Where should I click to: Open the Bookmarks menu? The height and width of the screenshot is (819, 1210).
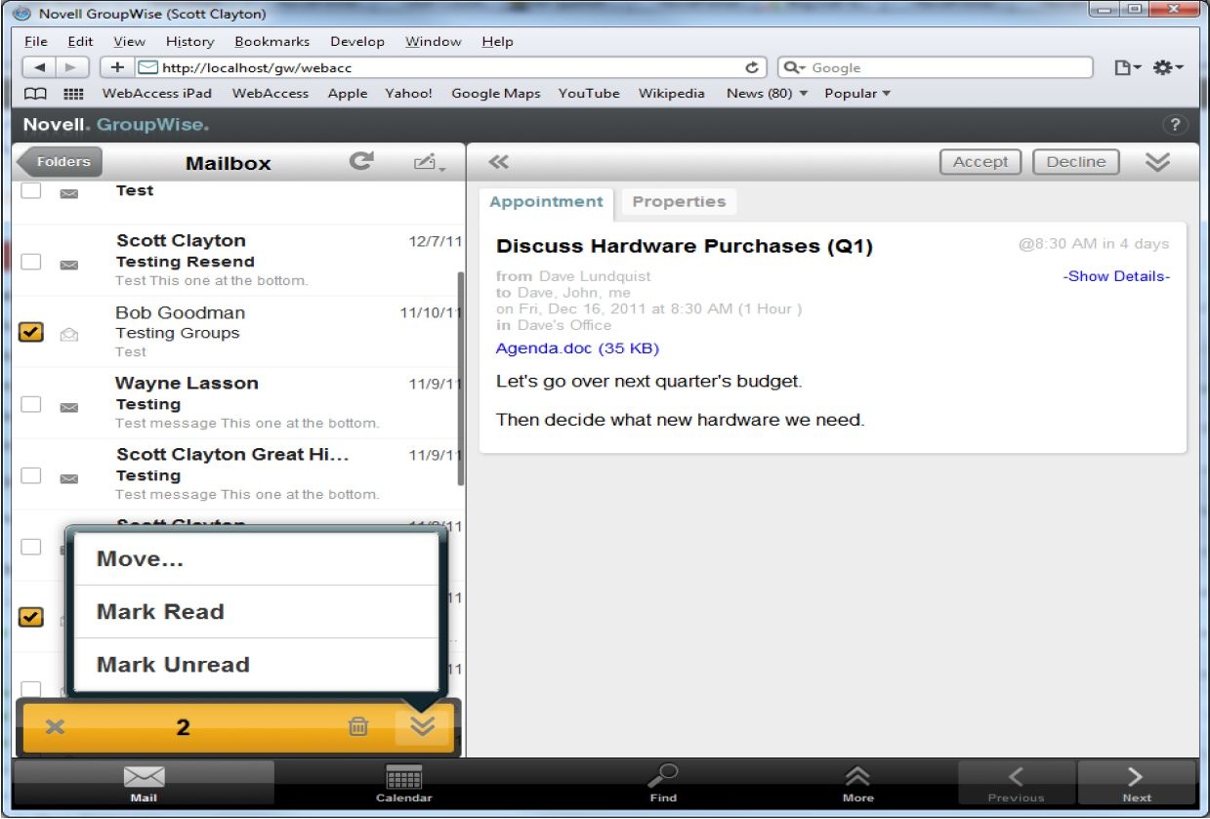(271, 42)
